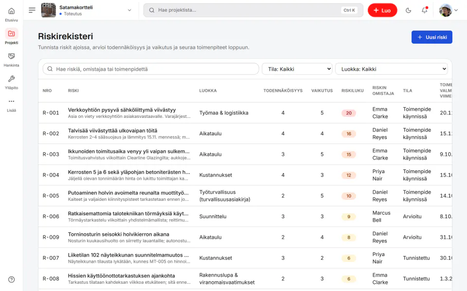The width and height of the screenshot is (467, 291).
Task: Open risk R-001 Verkkoyhtiön pysyvä sähköliittymä
Action: (x=122, y=110)
